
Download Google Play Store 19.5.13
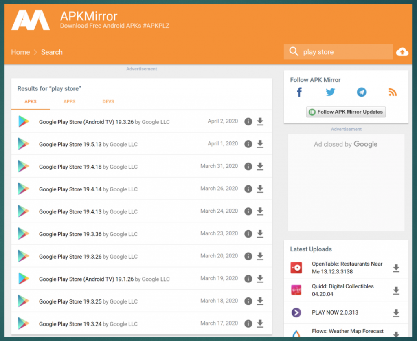[x=260, y=144]
